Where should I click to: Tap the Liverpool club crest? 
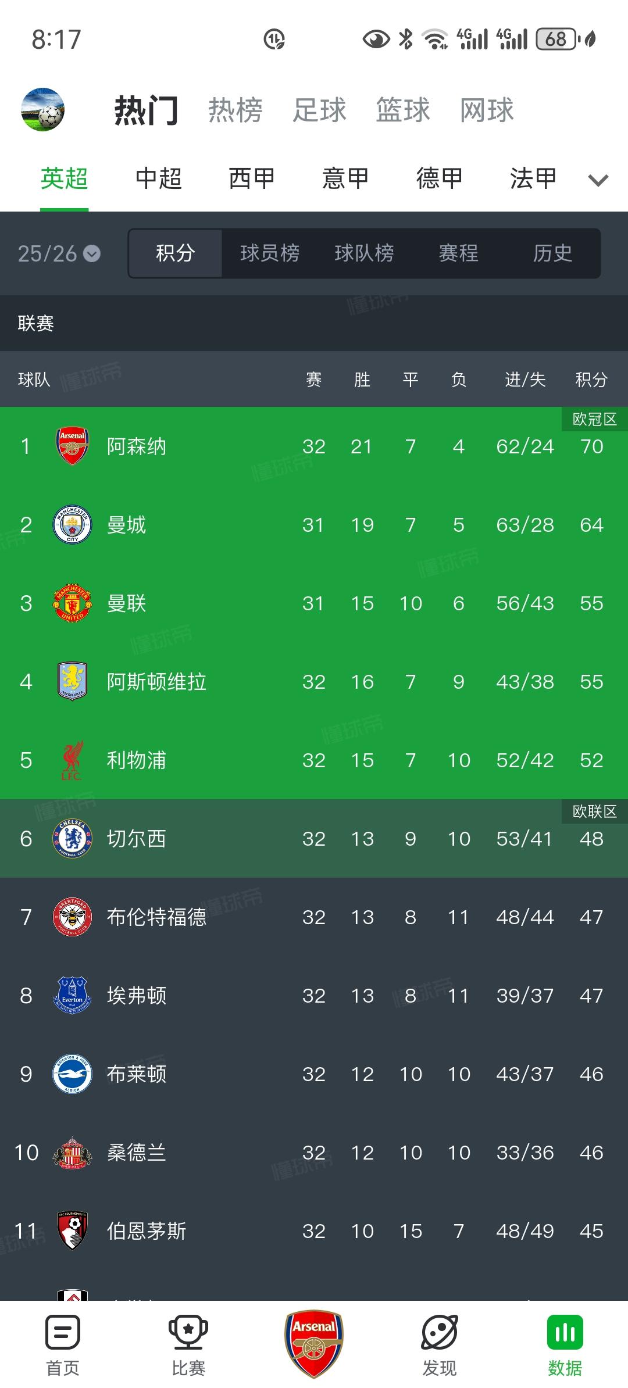[x=72, y=760]
